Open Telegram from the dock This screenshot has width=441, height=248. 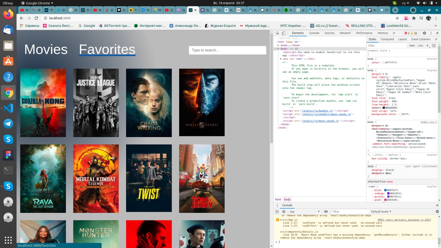8,124
